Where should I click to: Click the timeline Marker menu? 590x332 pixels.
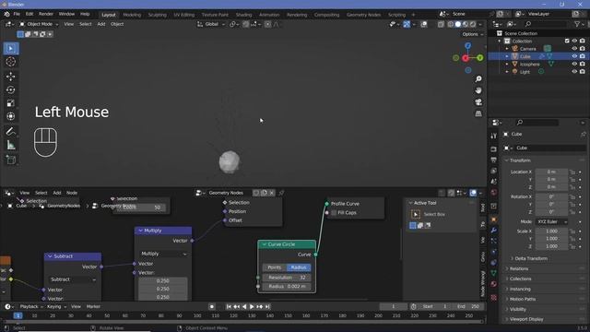93,307
